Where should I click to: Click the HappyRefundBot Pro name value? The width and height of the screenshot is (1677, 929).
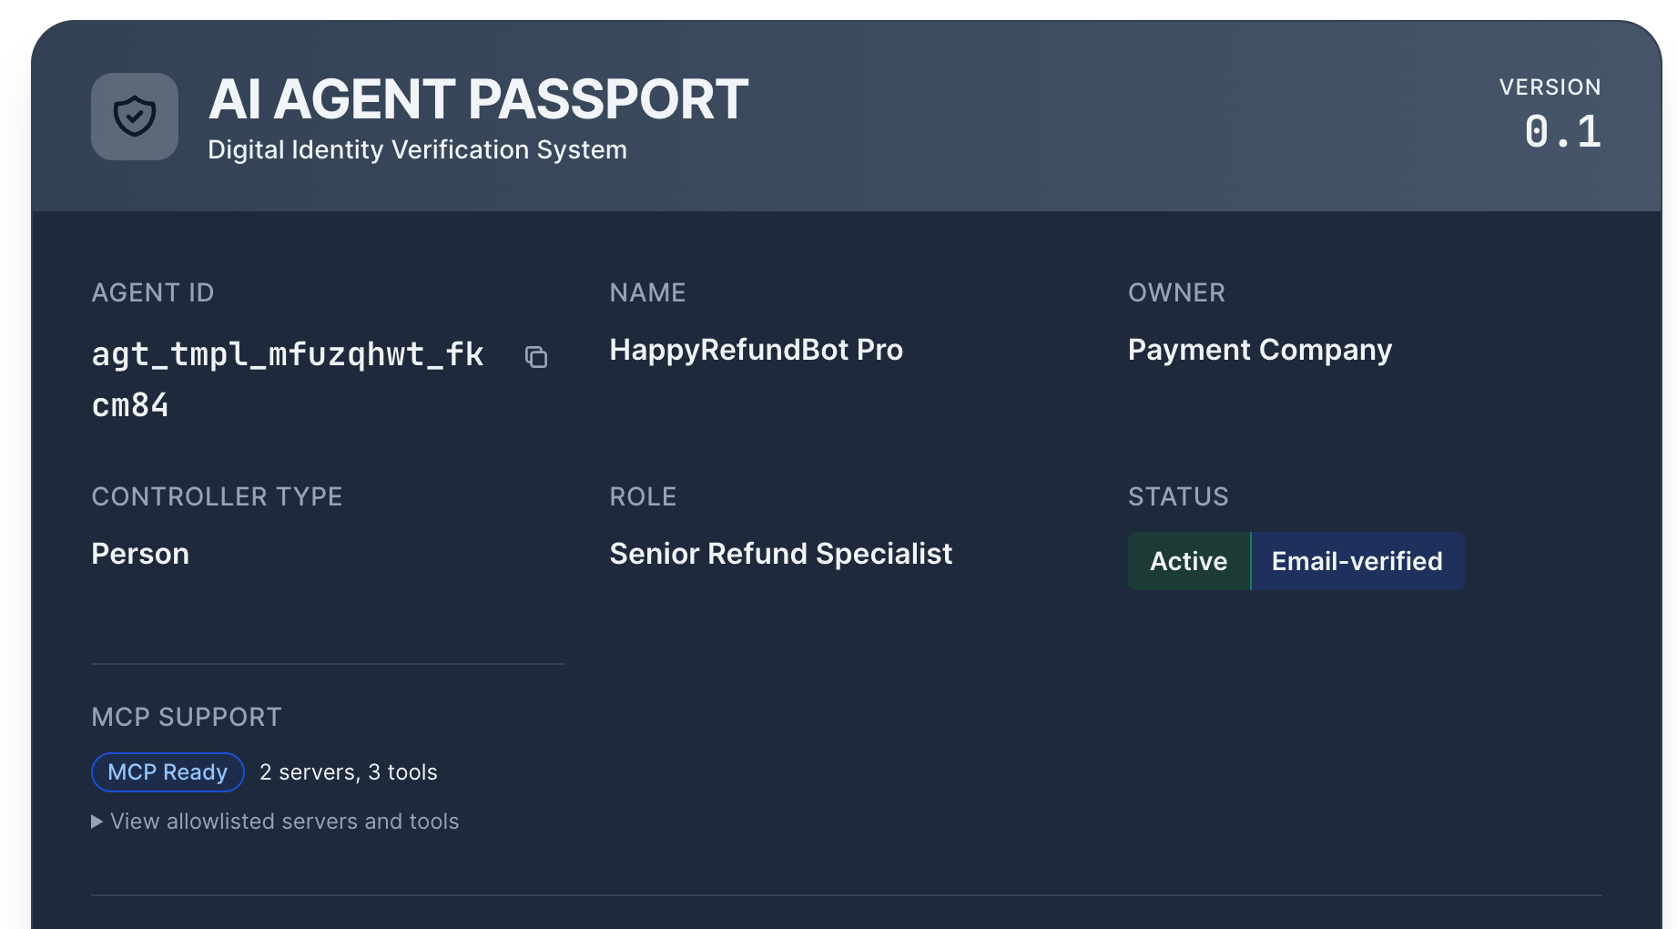coord(756,350)
